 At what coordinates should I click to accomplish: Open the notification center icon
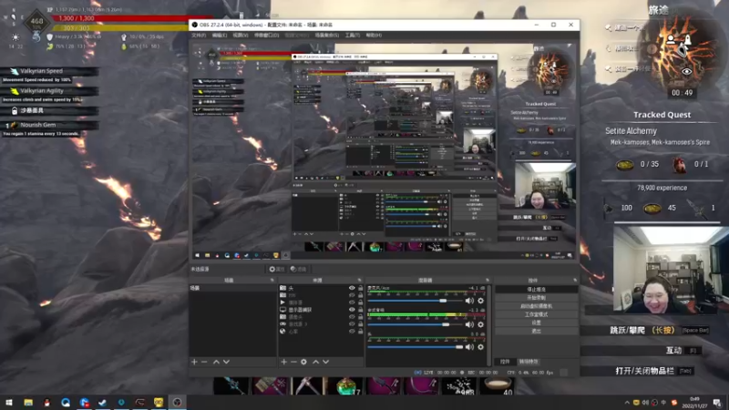pyautogui.click(x=718, y=403)
